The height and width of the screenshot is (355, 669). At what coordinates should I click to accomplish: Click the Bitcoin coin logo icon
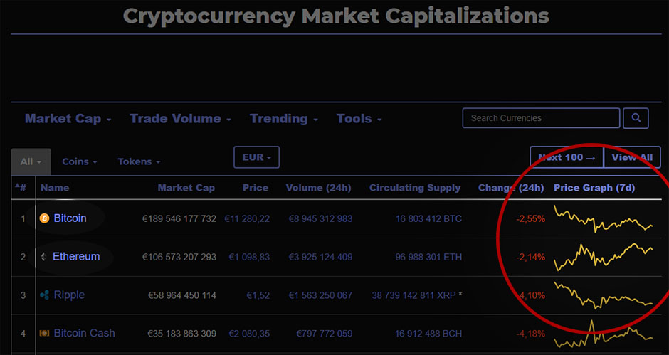click(x=44, y=218)
